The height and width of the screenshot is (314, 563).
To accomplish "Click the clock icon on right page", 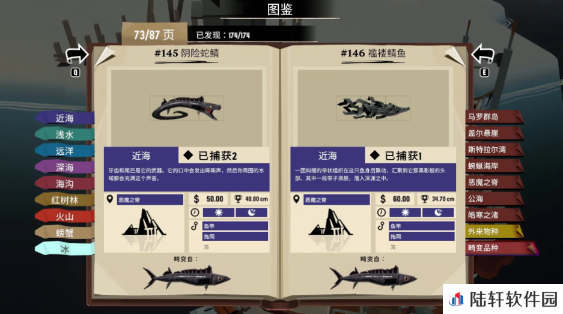I will click(x=382, y=213).
